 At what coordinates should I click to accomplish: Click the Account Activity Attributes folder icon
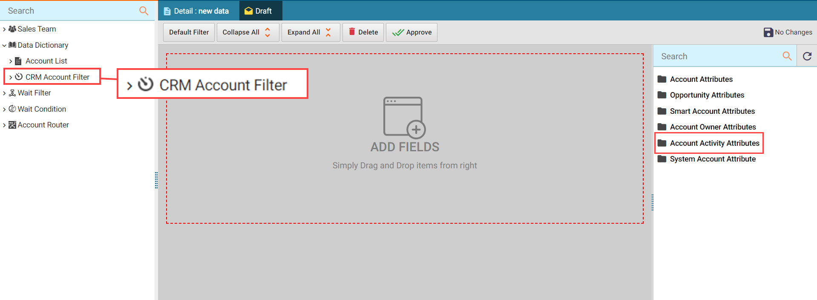(662, 143)
